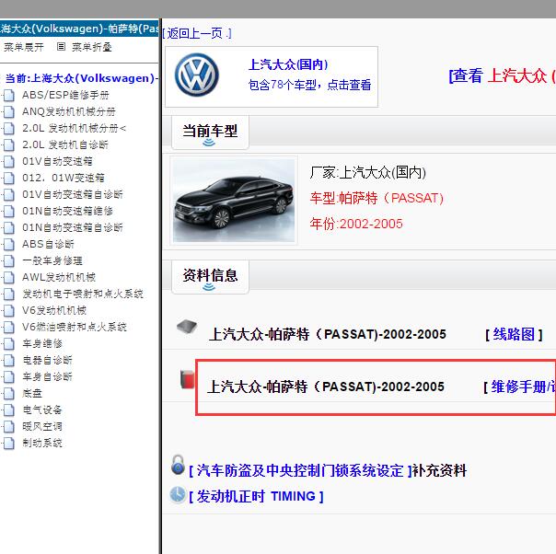Click the Volkswagen logo icon
The image size is (556, 554).
point(197,75)
